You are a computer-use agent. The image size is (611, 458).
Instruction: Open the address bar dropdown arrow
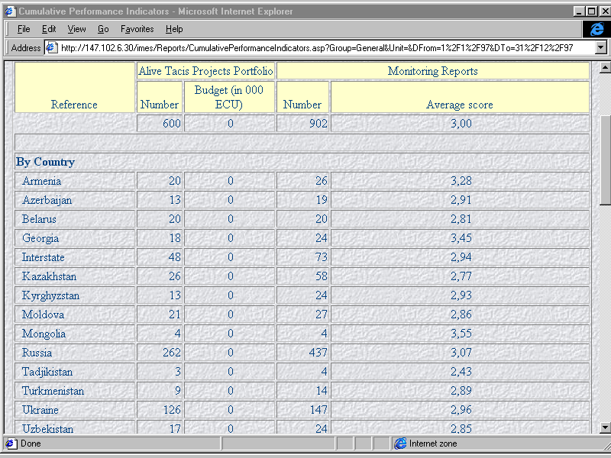(600, 47)
